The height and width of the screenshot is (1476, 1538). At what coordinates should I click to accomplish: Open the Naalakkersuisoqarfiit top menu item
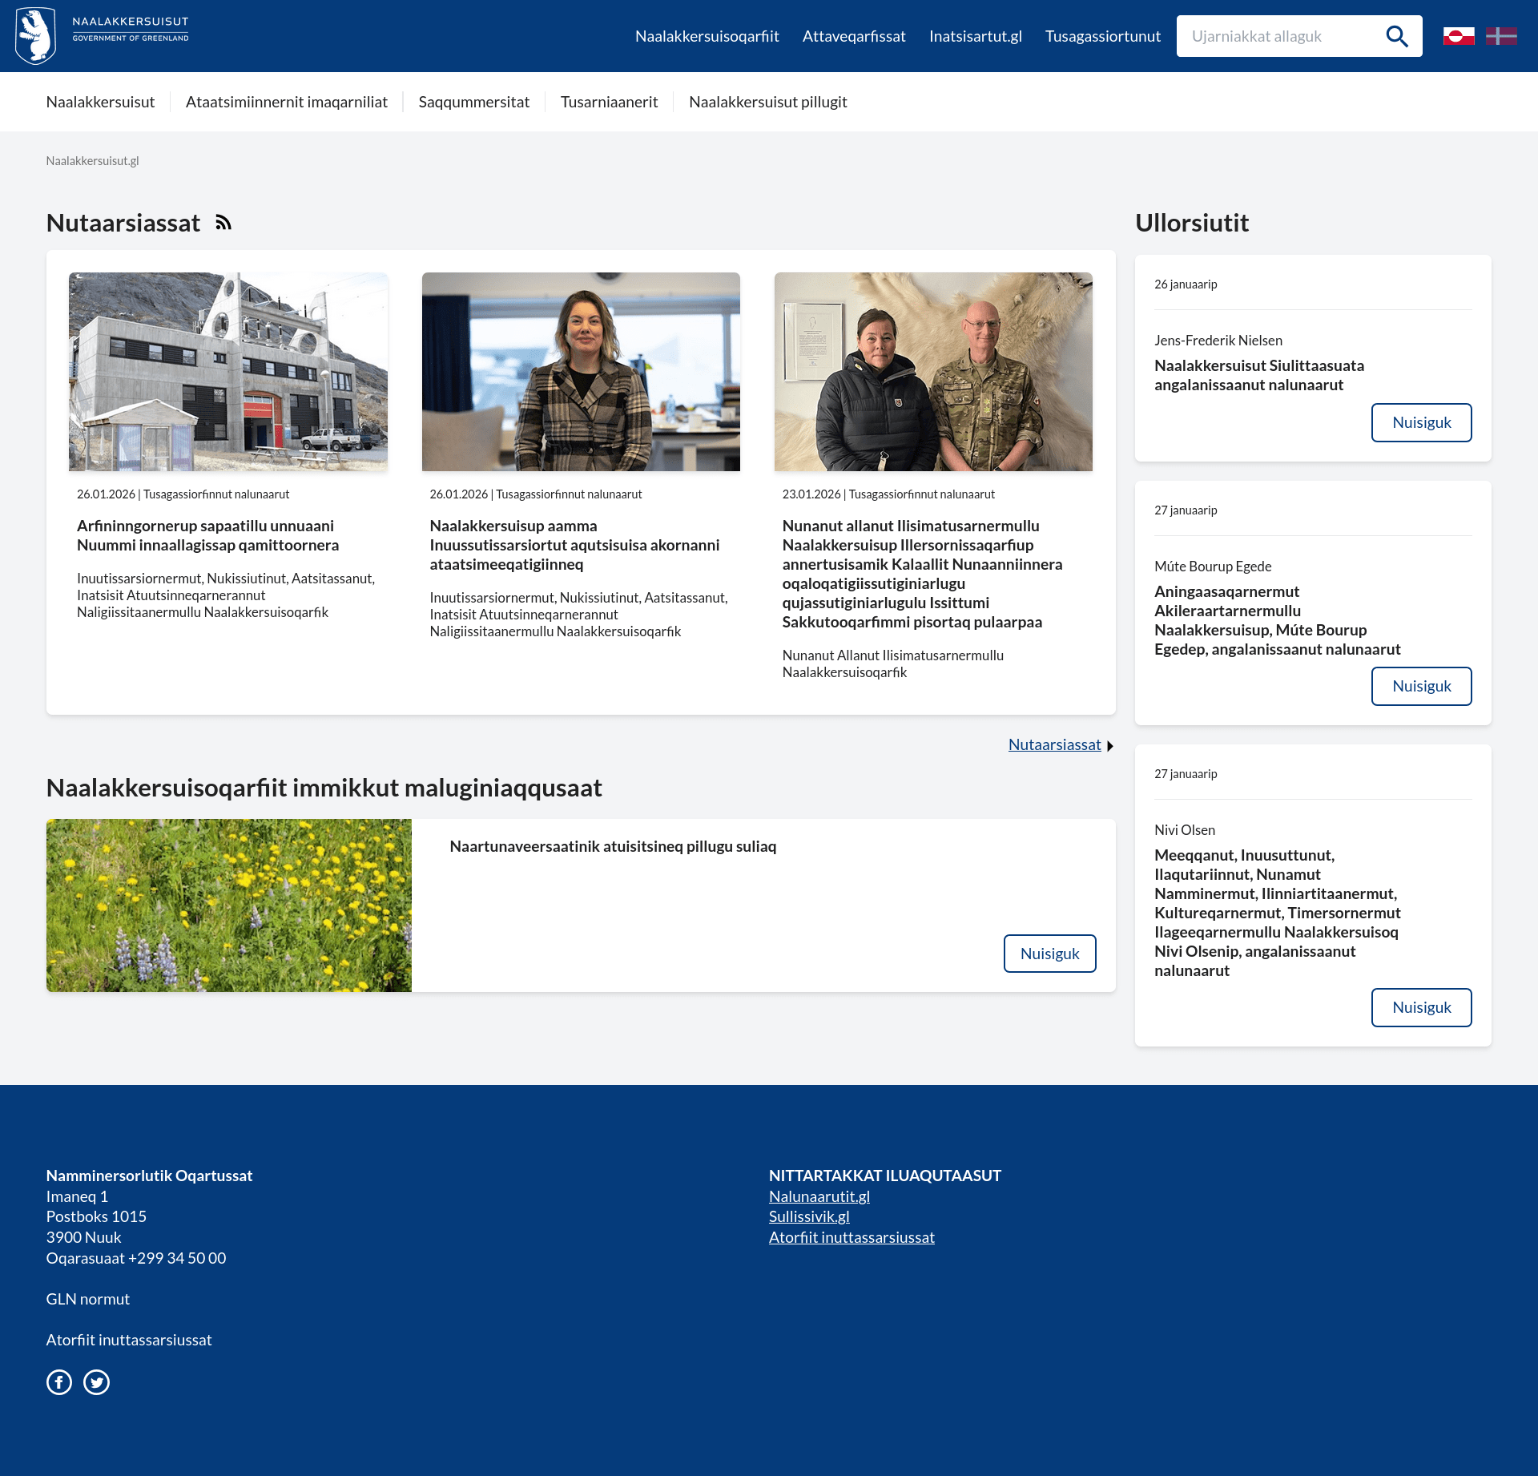click(x=707, y=36)
